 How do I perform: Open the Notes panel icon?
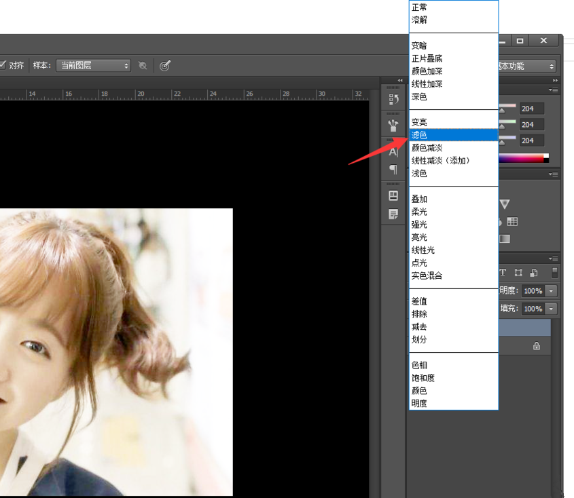tap(393, 214)
